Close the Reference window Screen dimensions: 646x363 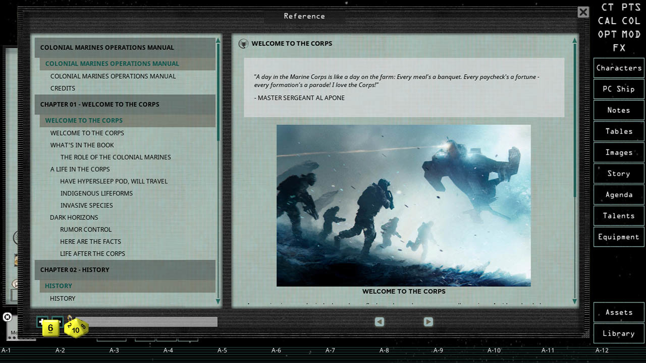[x=583, y=12]
